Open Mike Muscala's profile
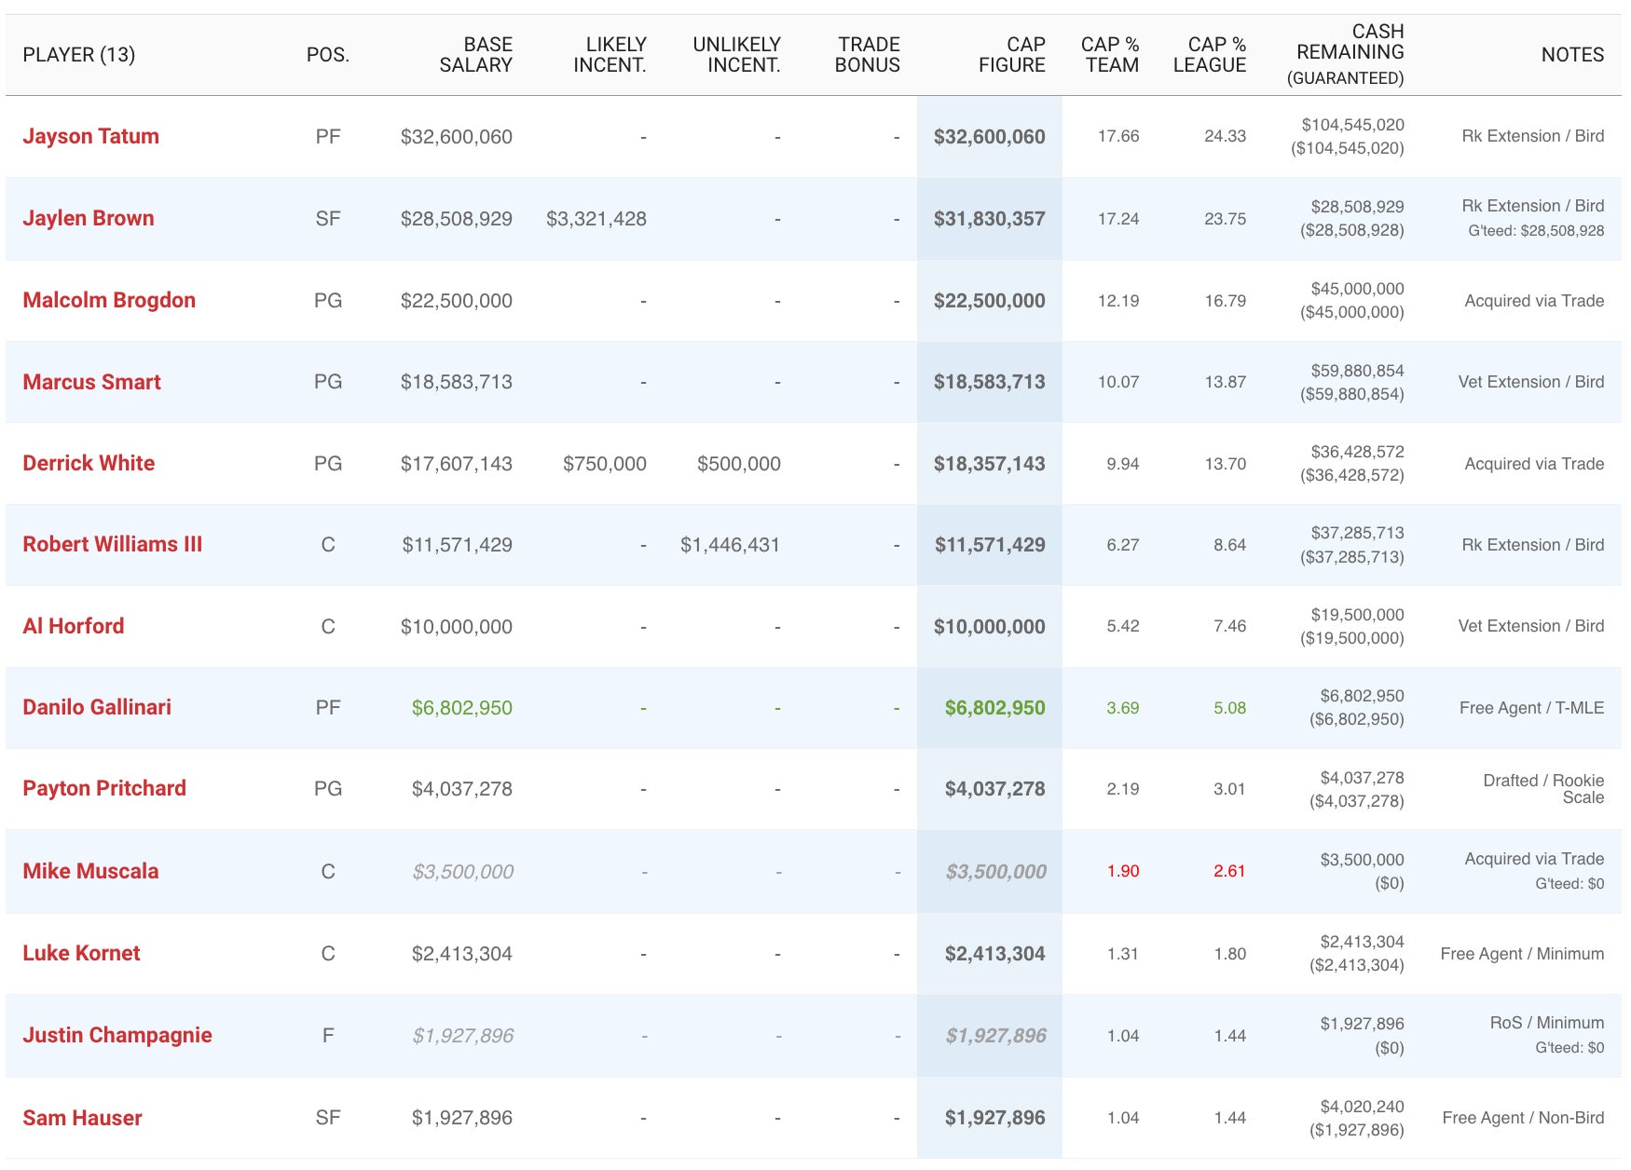The height and width of the screenshot is (1170, 1631). point(90,871)
